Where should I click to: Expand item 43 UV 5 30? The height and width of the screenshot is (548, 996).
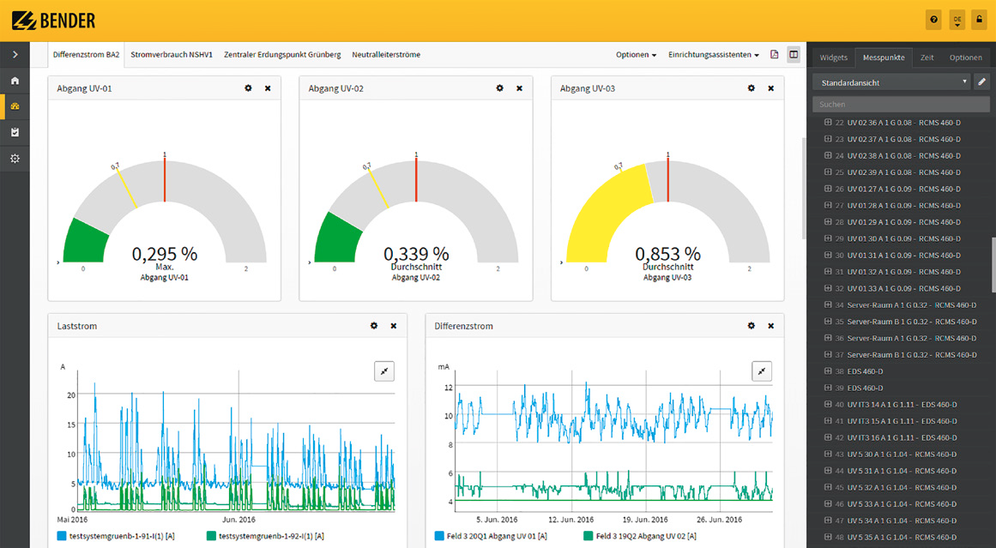pyautogui.click(x=828, y=454)
